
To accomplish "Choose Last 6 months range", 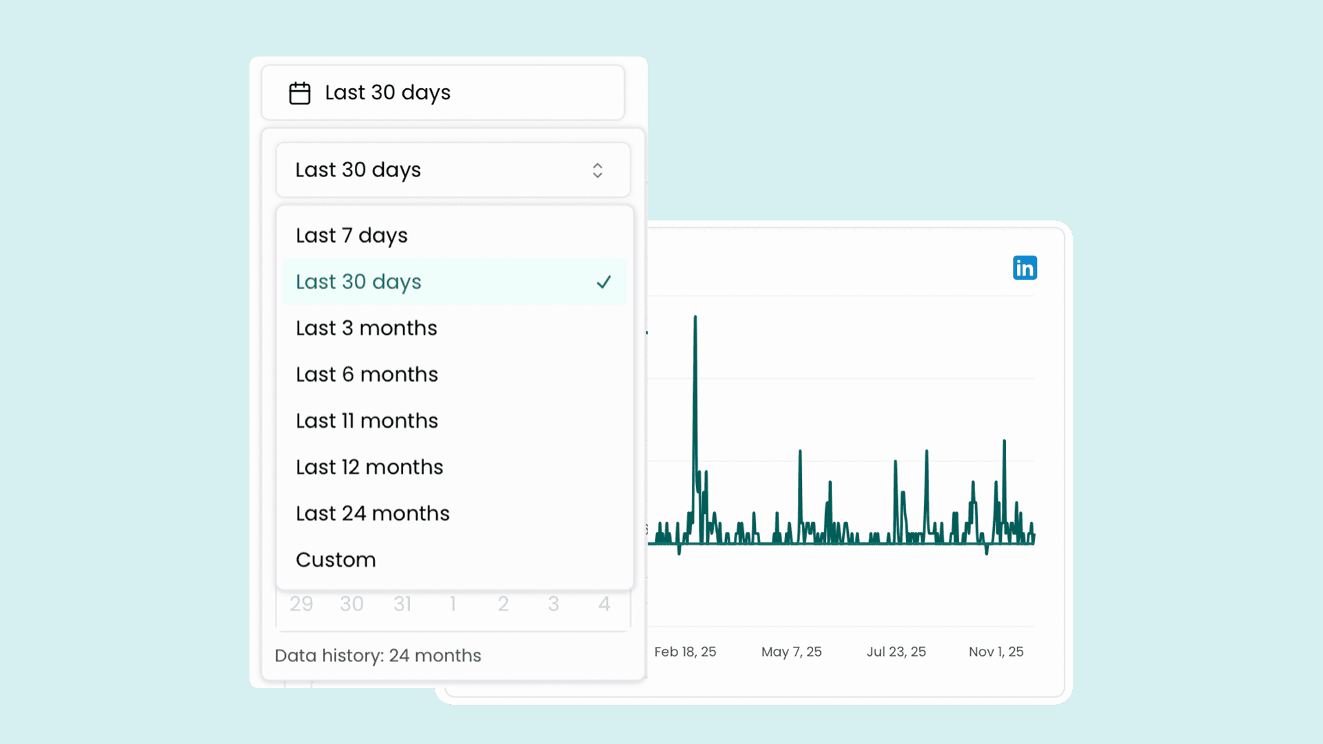I will click(x=366, y=374).
